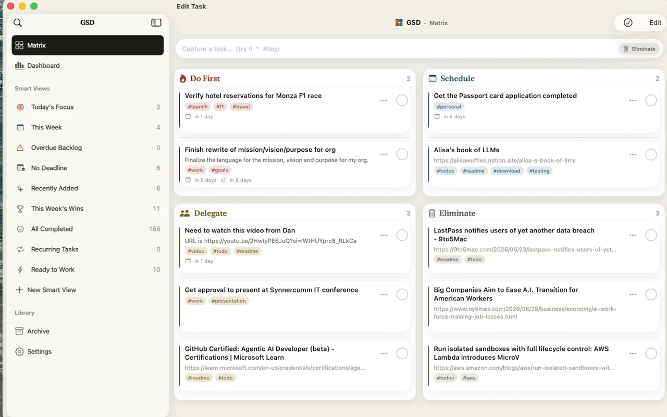Open more options for Passport card task

coord(633,100)
